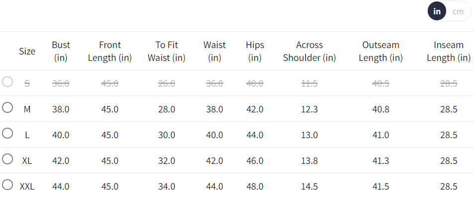Click the XL bust value 42.0
Screen dimensions: 474x198
pyautogui.click(x=61, y=161)
